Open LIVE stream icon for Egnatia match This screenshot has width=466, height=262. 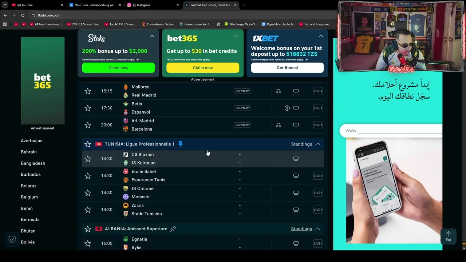click(x=318, y=243)
